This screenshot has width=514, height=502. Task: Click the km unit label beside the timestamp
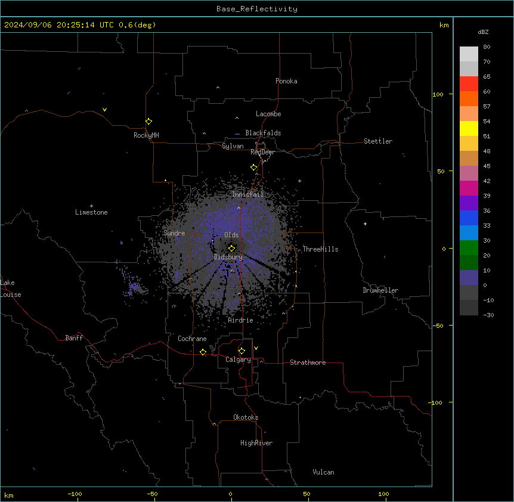pyautogui.click(x=444, y=25)
